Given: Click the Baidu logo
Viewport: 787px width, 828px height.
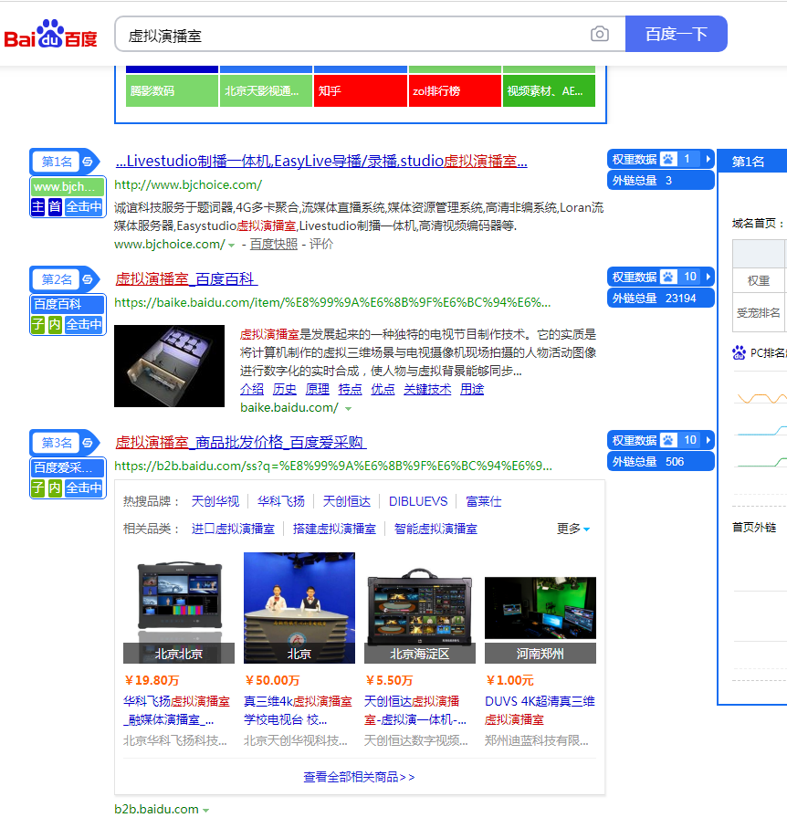Looking at the screenshot, I should click(50, 35).
